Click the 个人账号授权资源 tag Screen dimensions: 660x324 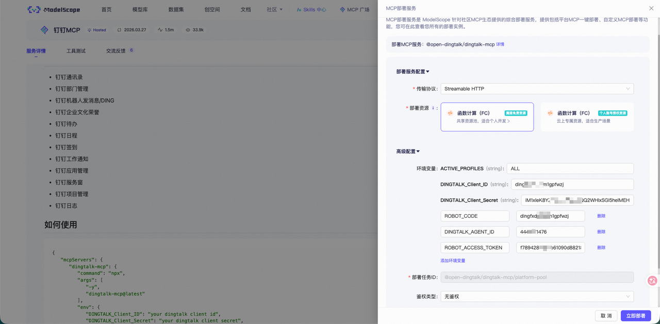pos(613,112)
